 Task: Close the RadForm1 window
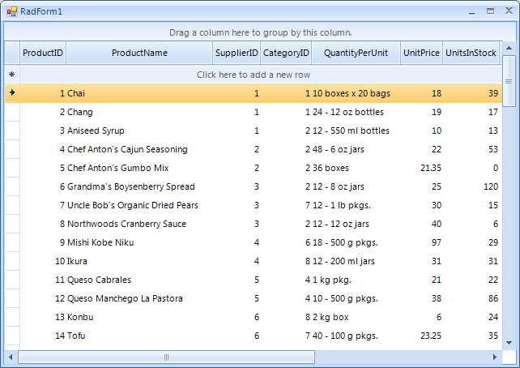point(507,11)
